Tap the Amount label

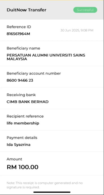tap(14, 159)
